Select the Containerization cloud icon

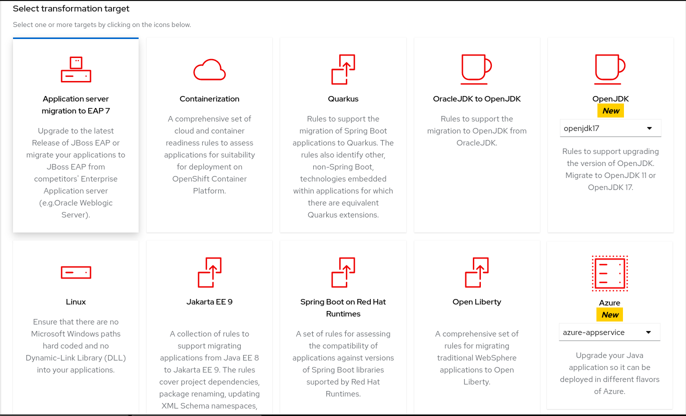click(x=209, y=70)
